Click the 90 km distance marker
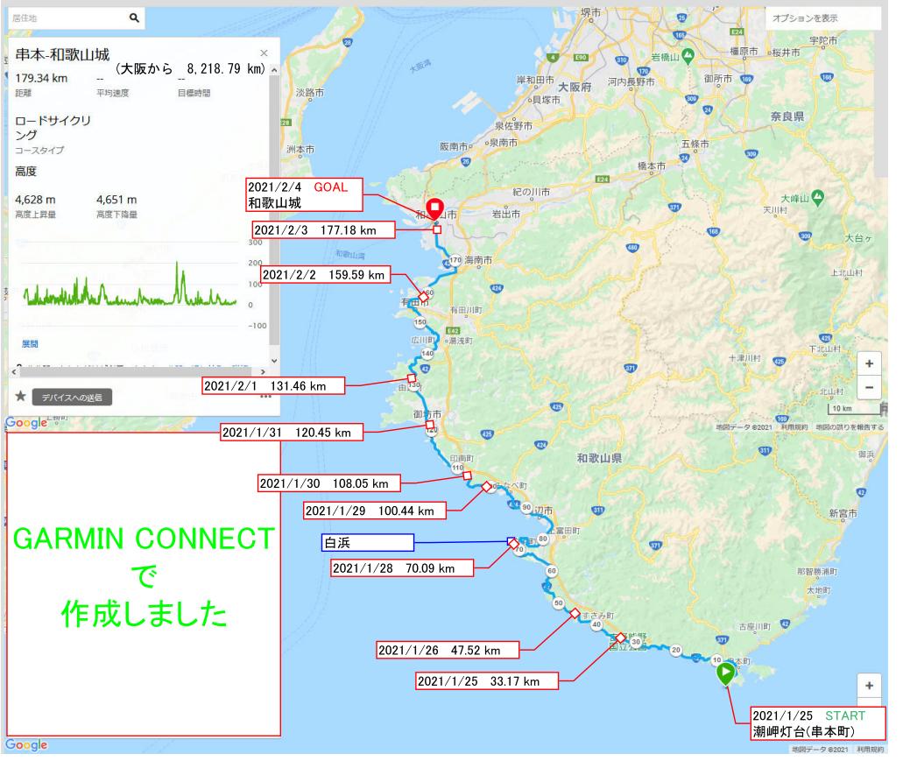 click(526, 507)
